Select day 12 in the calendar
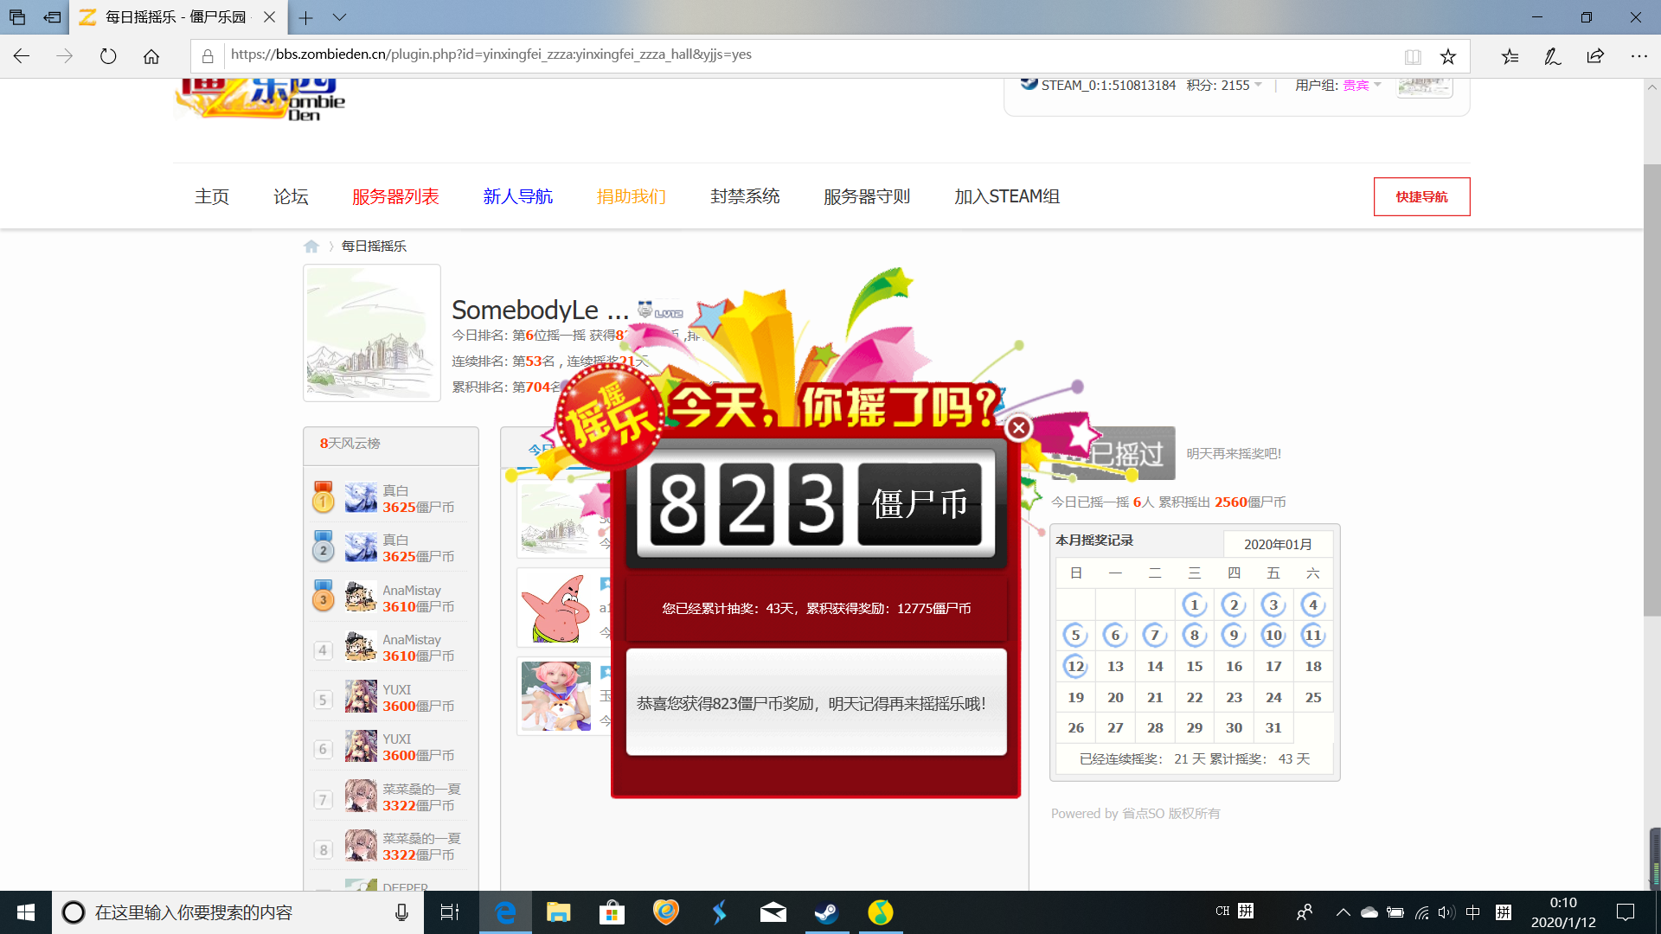This screenshot has height=934, width=1661. tap(1075, 666)
